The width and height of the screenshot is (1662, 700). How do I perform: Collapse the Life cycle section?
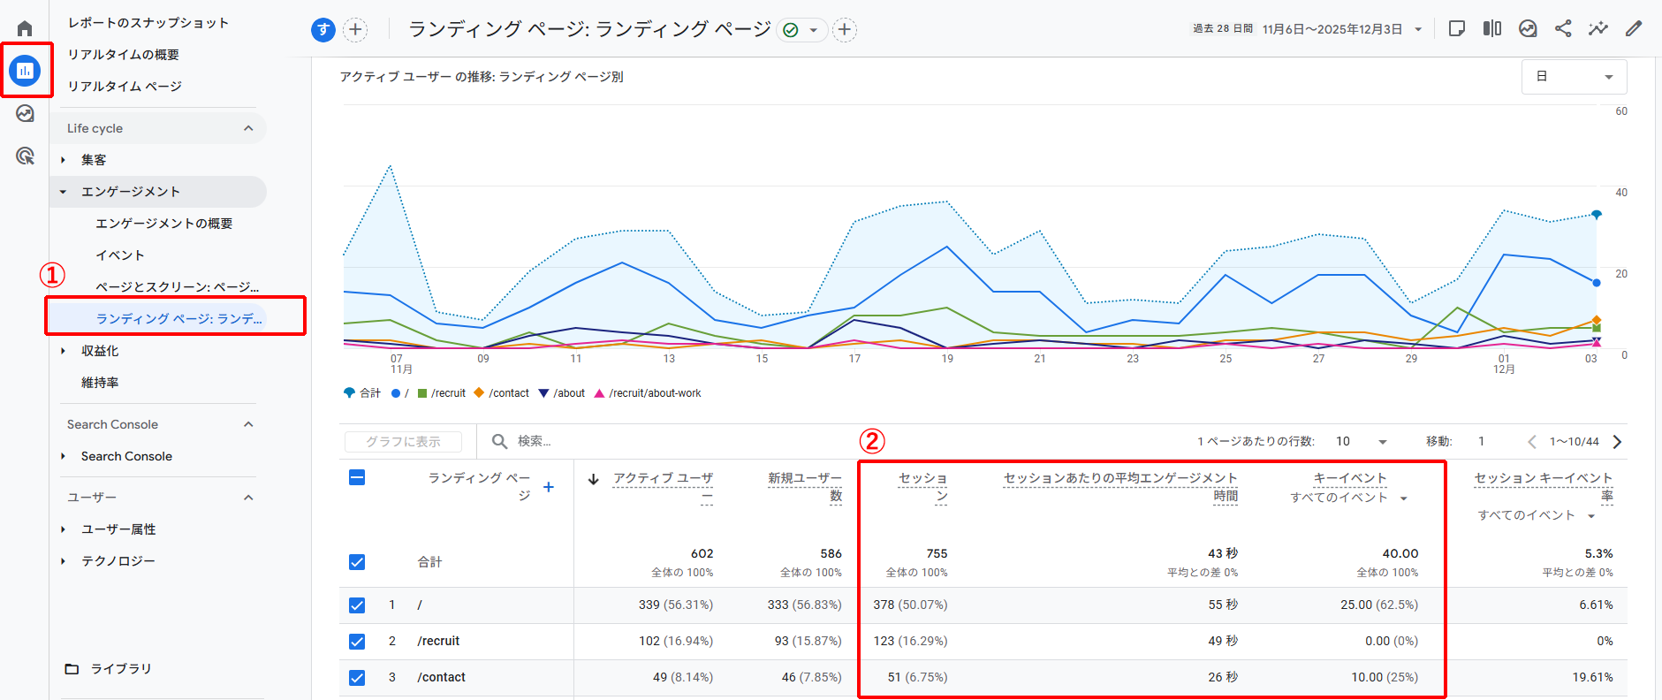[x=248, y=128]
